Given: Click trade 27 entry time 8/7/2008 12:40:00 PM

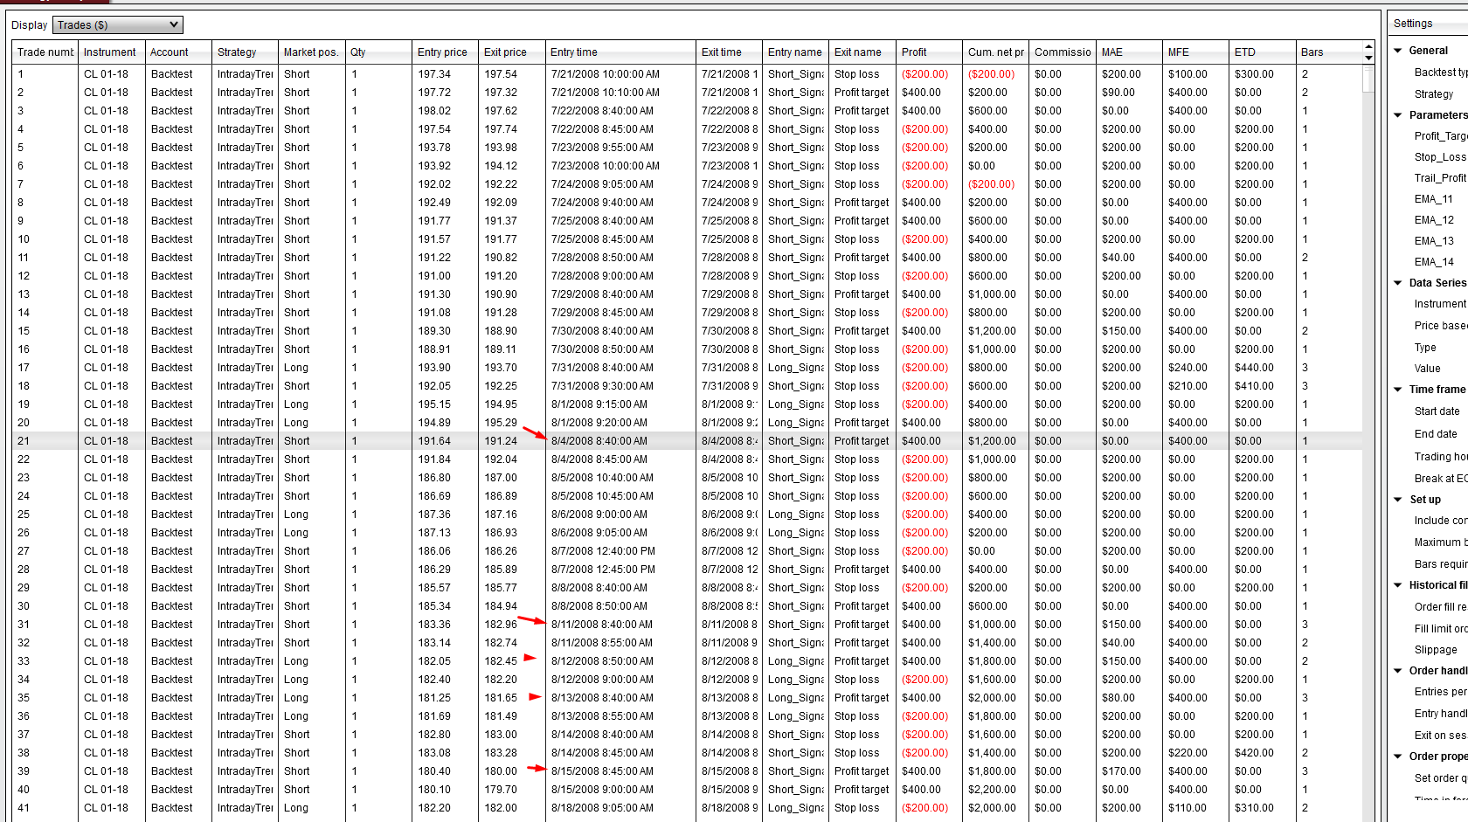Looking at the screenshot, I should (x=603, y=551).
